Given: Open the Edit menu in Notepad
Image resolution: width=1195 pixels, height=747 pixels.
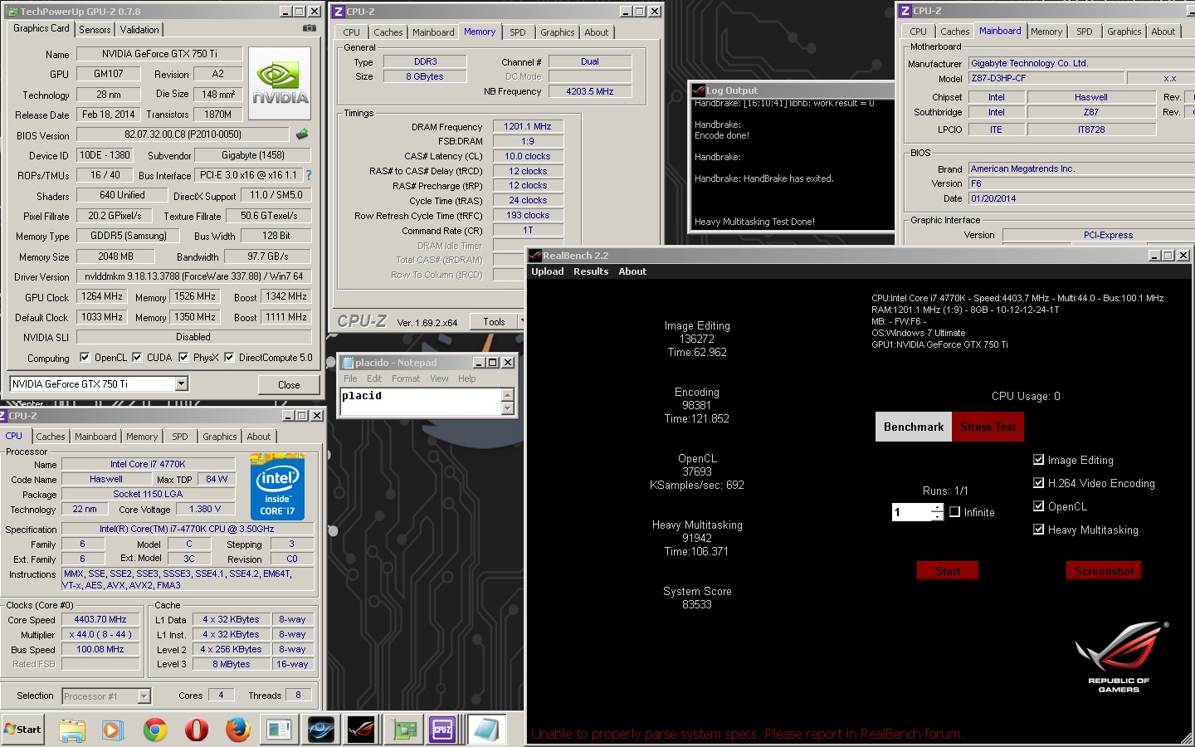Looking at the screenshot, I should 374,378.
